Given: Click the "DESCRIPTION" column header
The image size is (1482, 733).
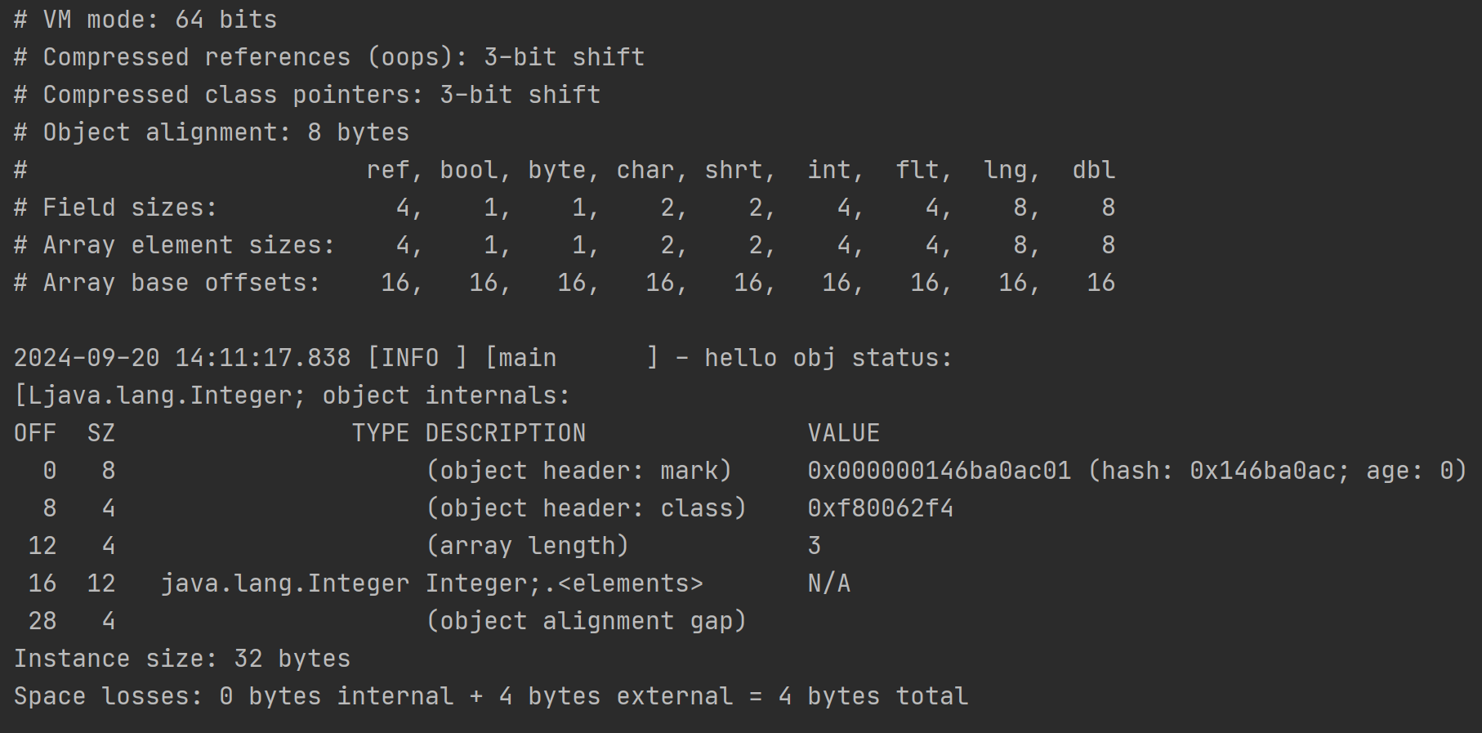Looking at the screenshot, I should pyautogui.click(x=505, y=433).
